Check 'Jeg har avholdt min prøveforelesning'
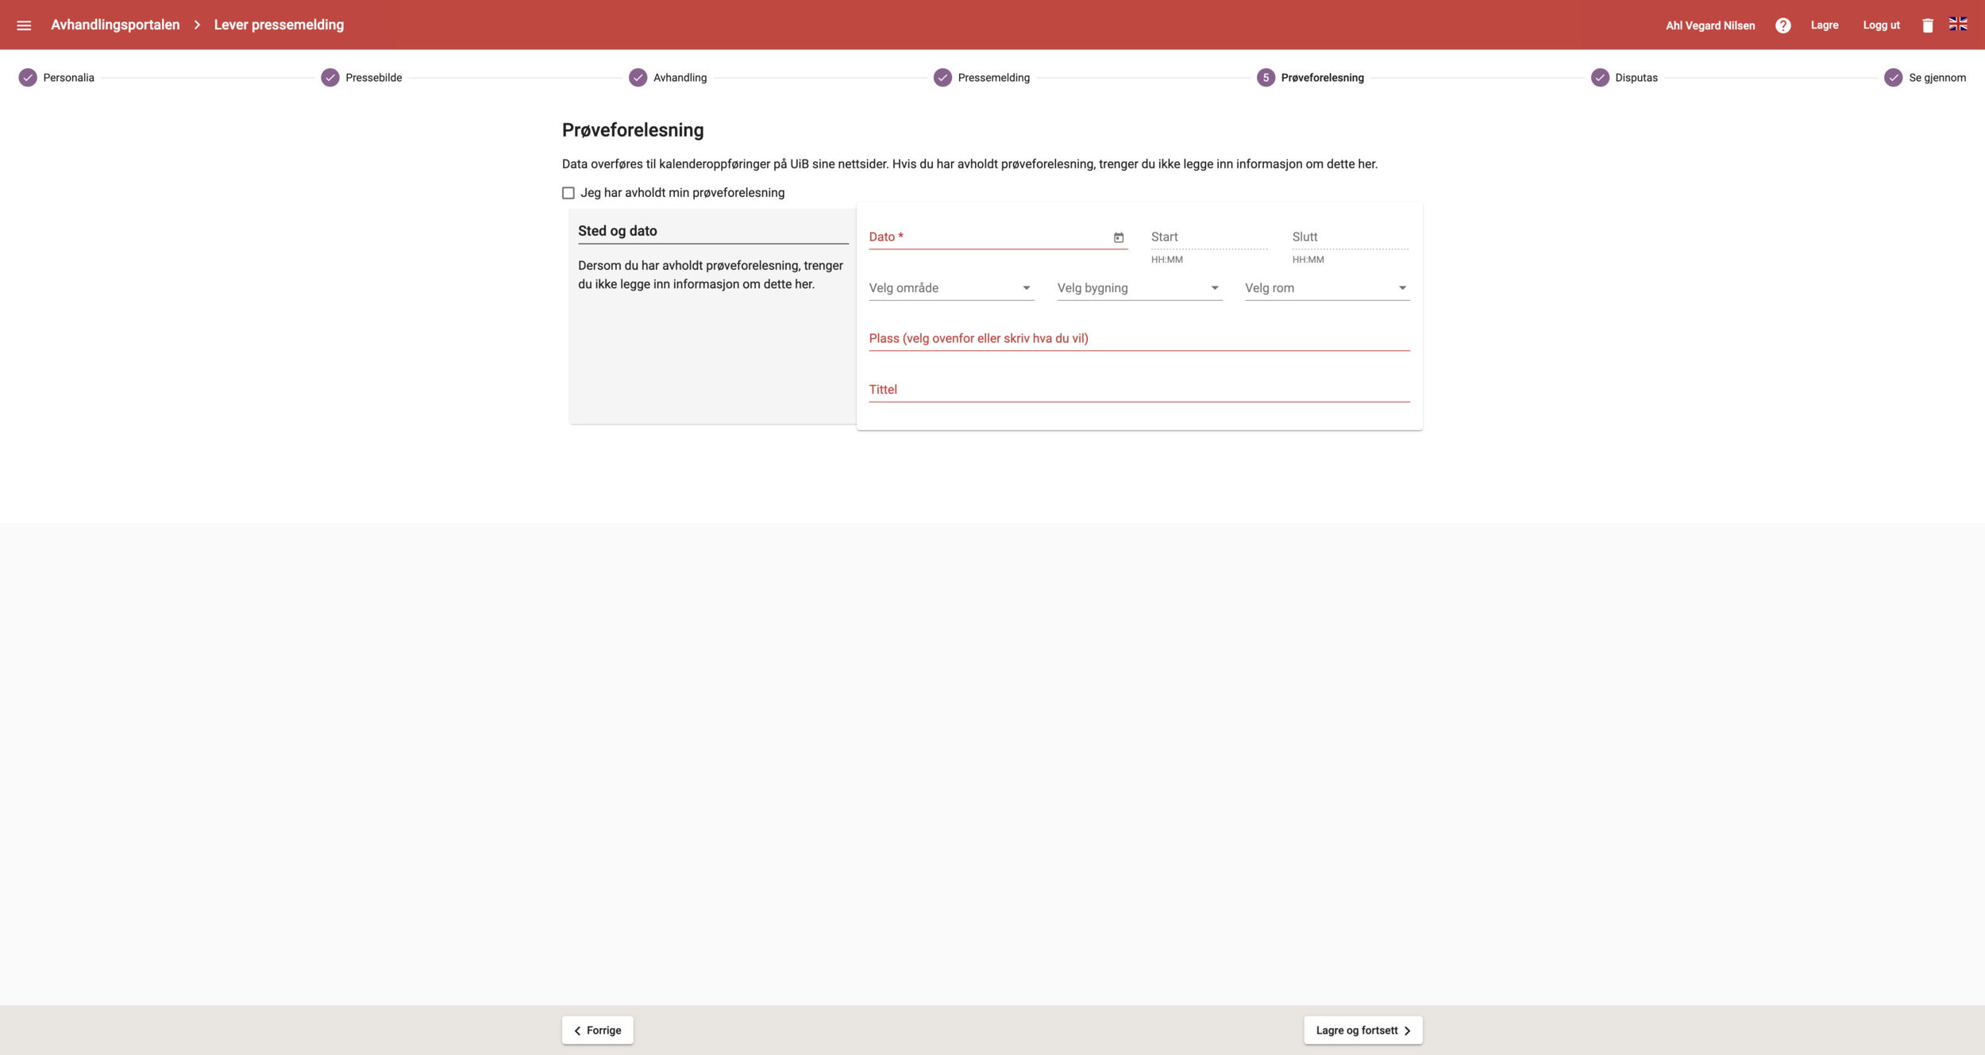This screenshot has width=1985, height=1055. coord(569,193)
